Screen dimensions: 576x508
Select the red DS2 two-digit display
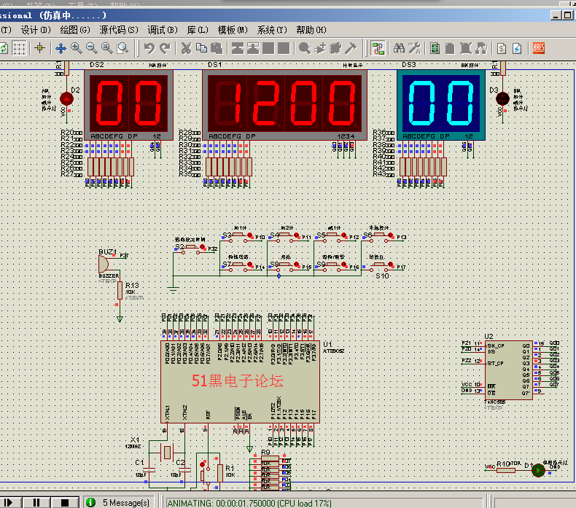(129, 105)
